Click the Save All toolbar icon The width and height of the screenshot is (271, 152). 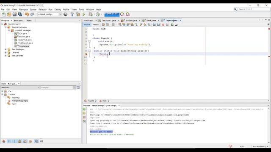click(20, 14)
